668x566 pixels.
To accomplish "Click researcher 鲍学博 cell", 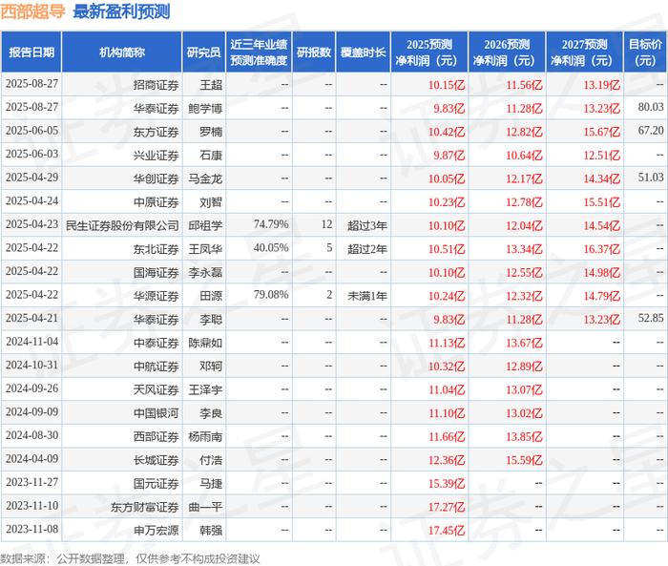I will tap(205, 108).
